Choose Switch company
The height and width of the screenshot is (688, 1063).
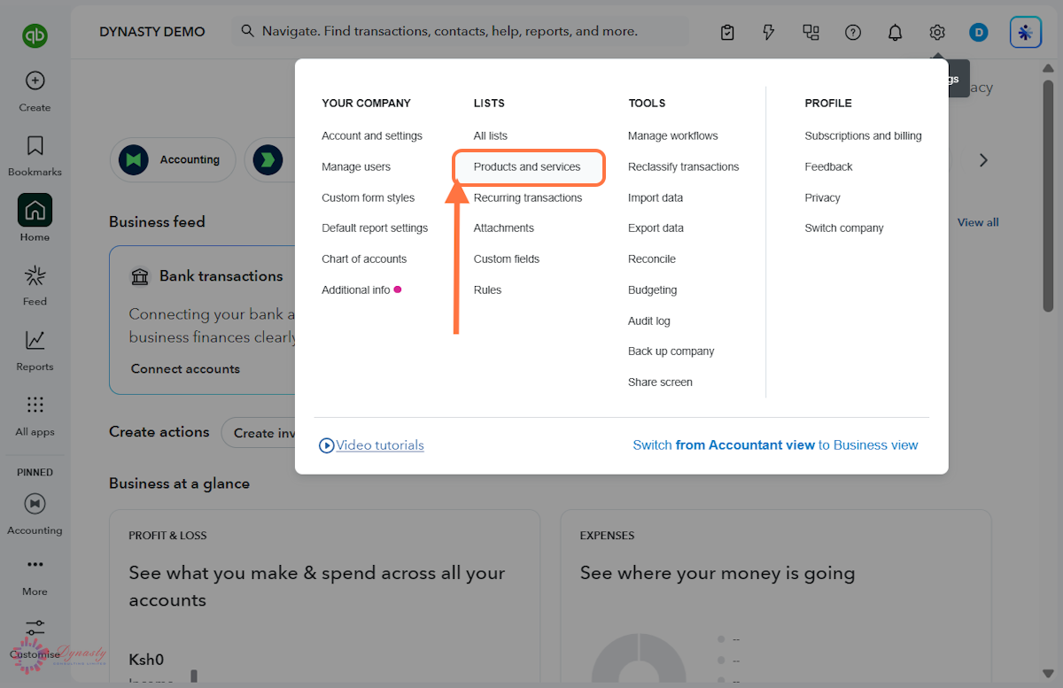(844, 228)
